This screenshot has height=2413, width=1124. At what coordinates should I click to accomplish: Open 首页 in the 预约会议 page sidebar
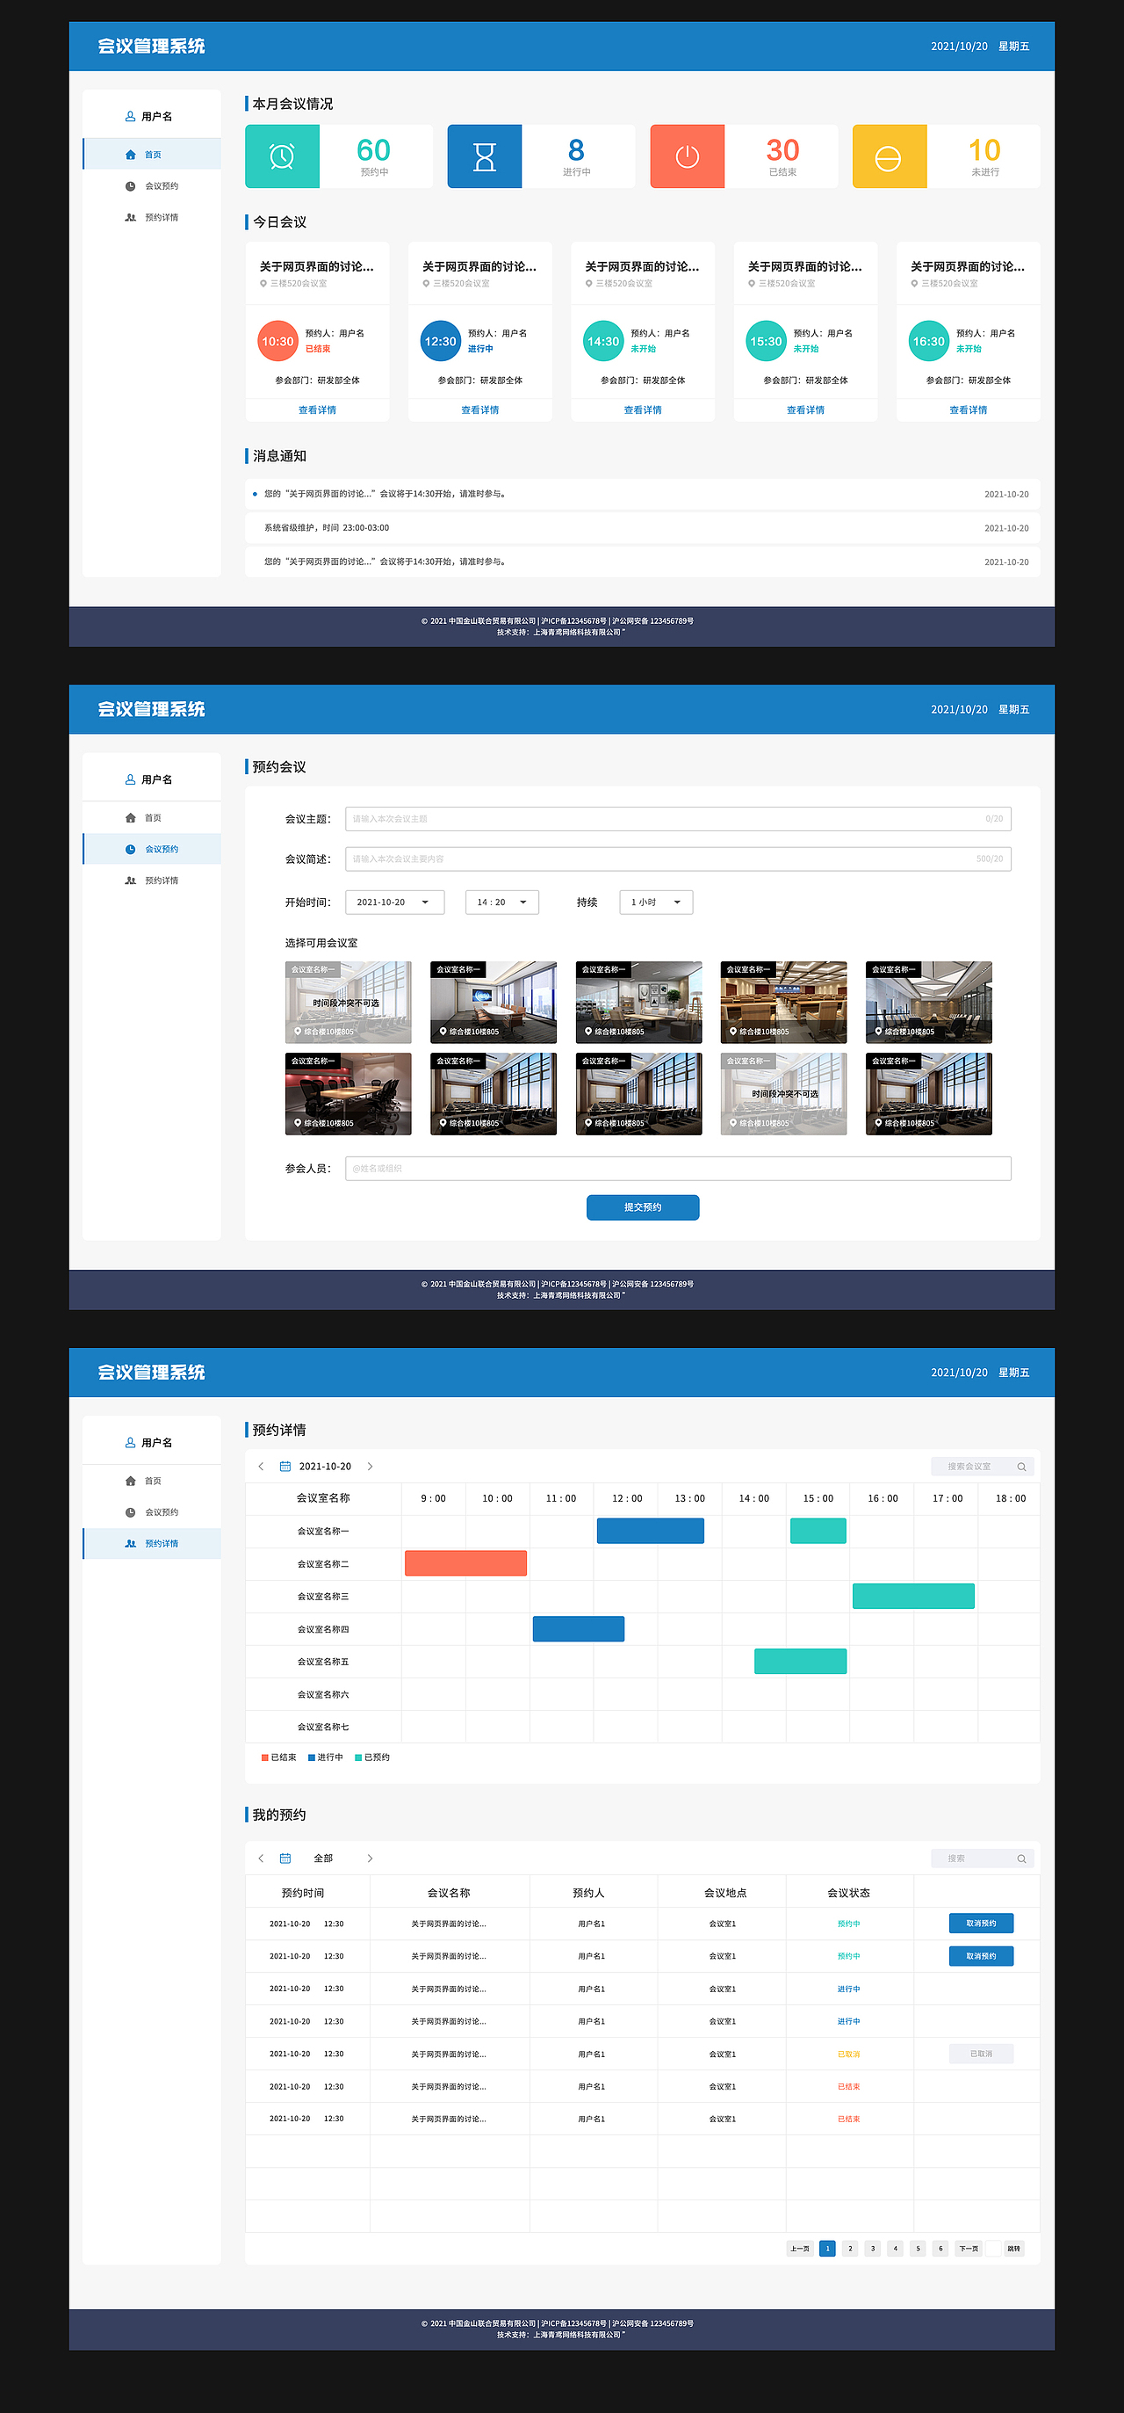point(152,818)
